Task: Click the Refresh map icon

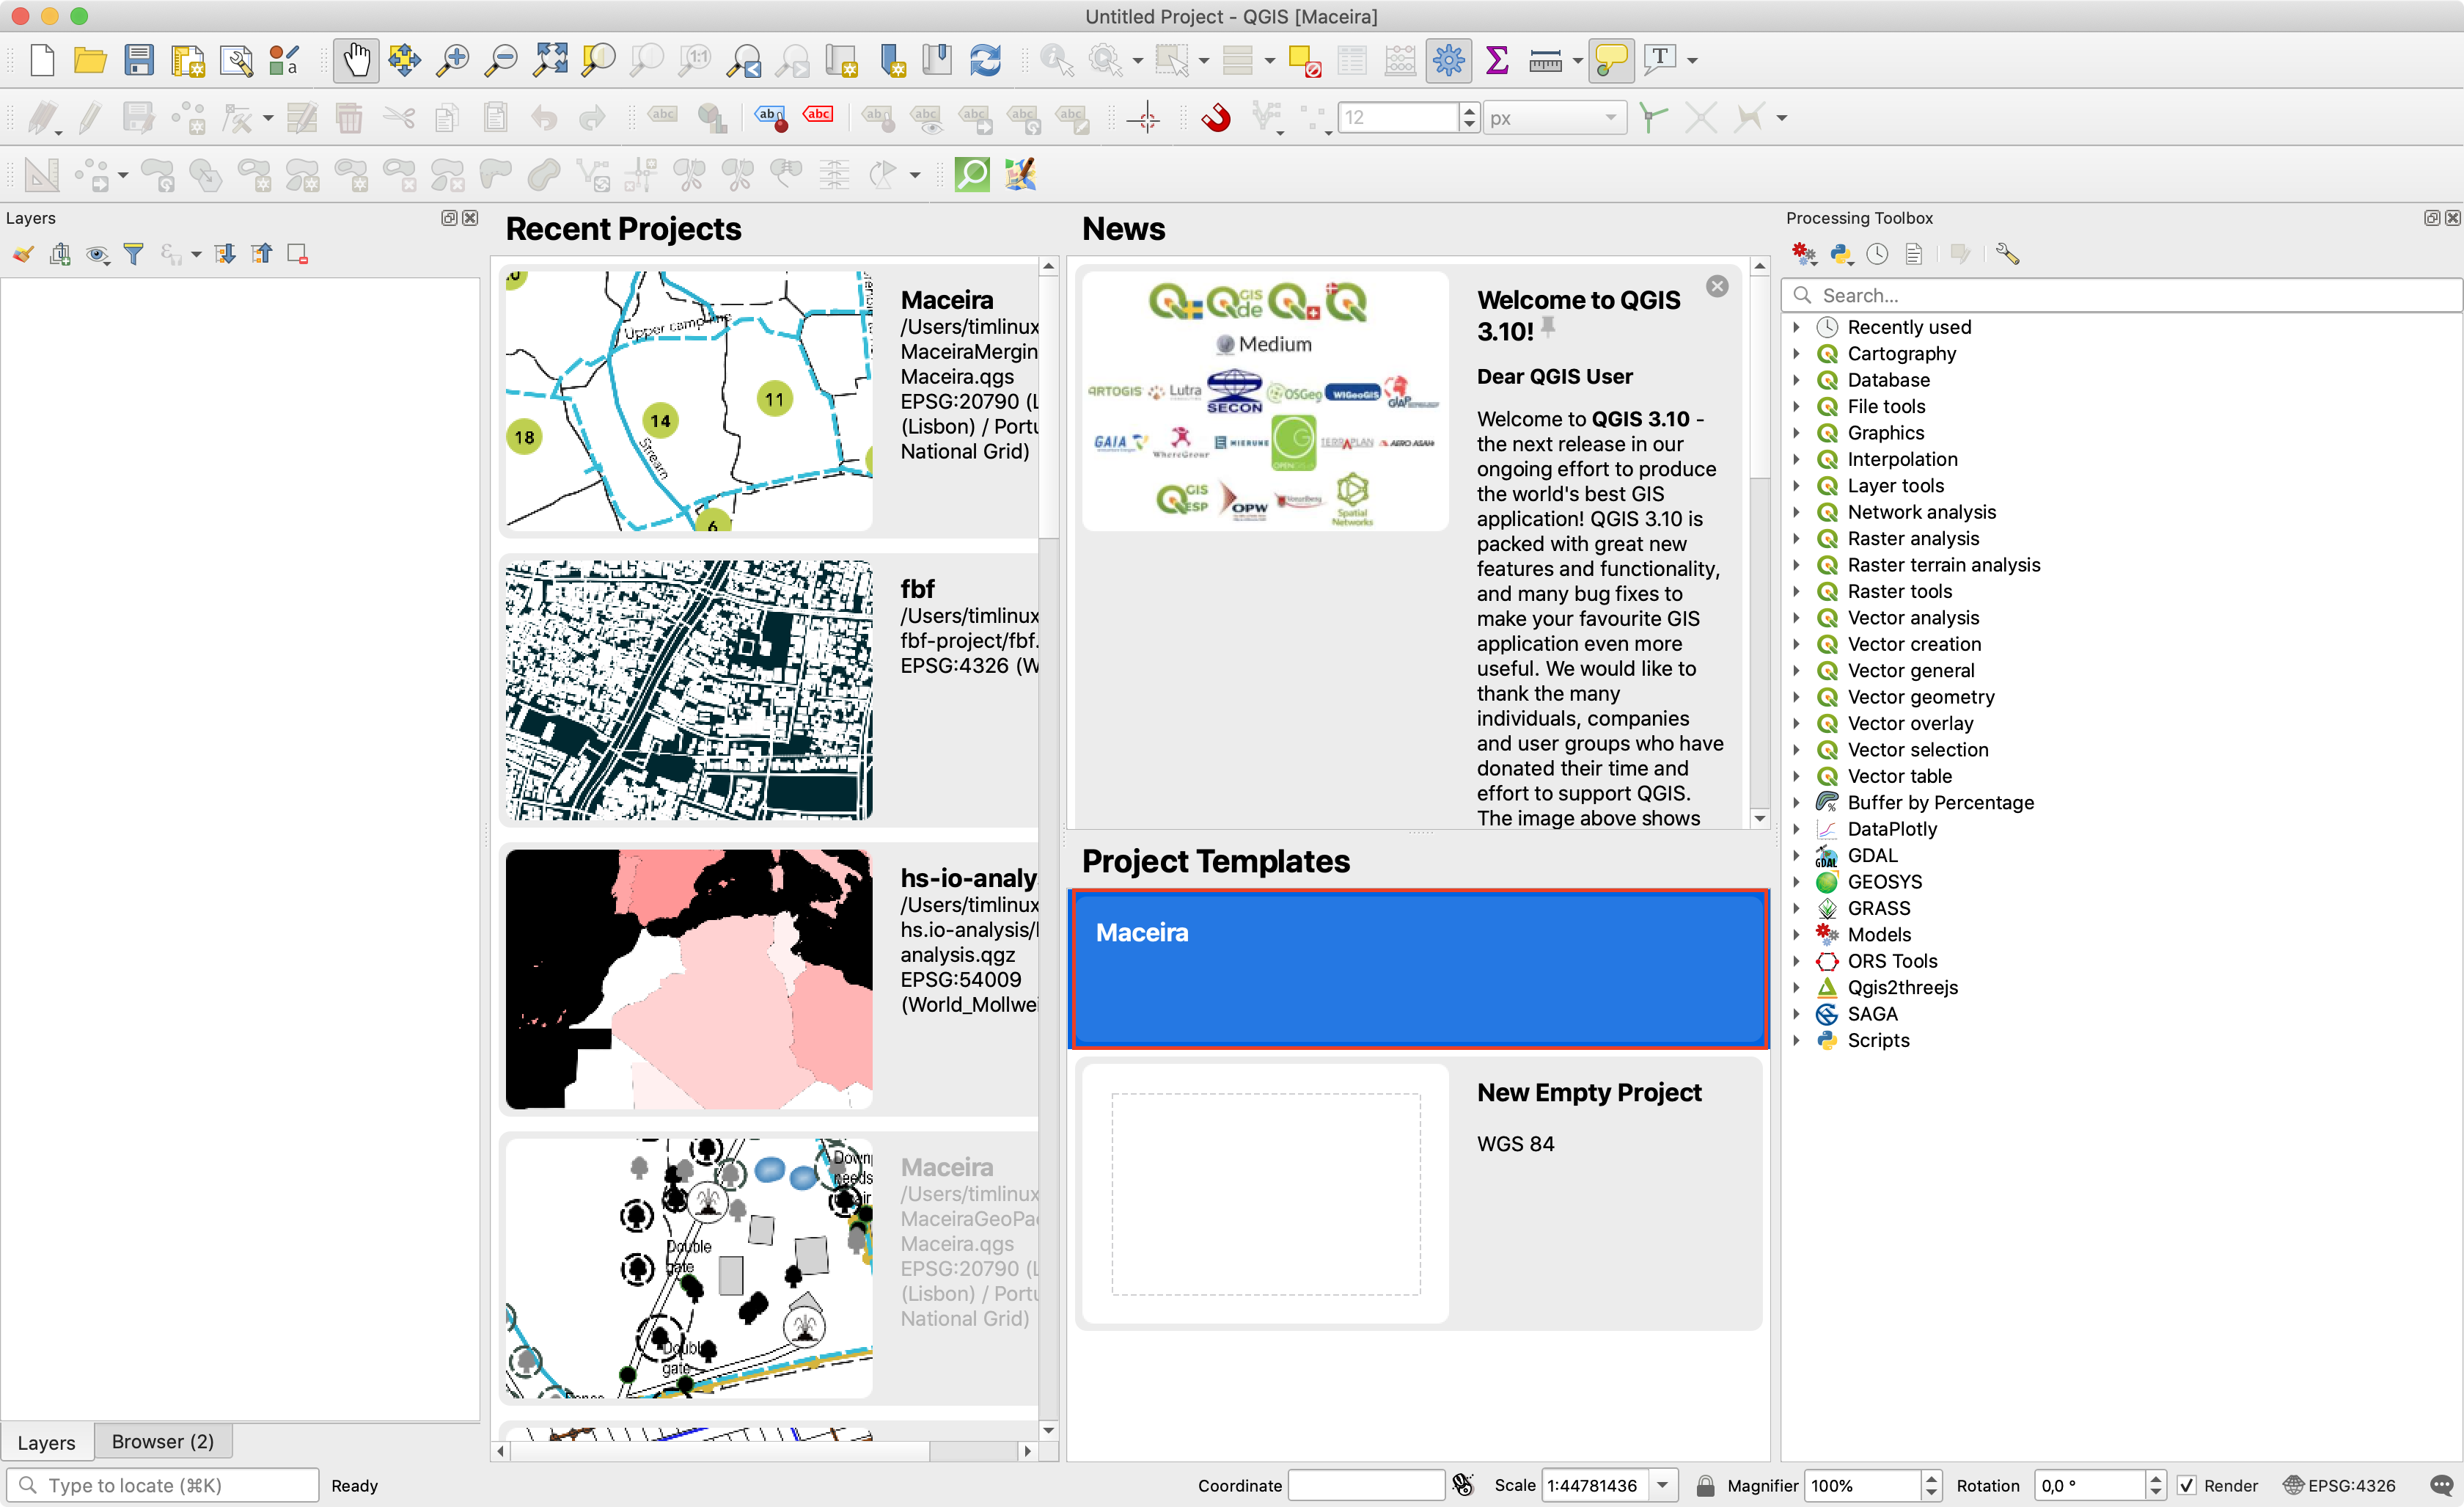Action: 985,60
